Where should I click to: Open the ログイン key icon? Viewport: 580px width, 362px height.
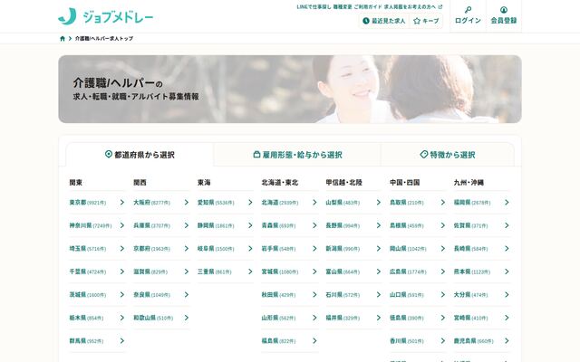point(468,10)
